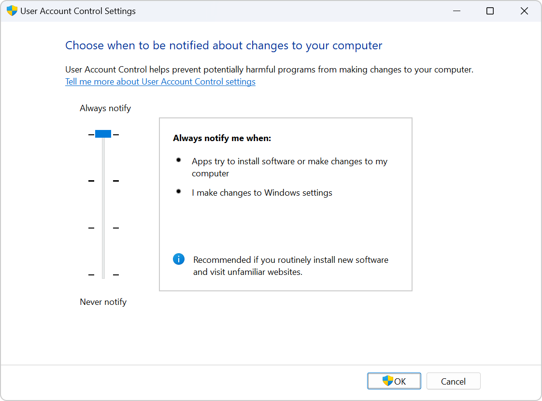Viewport: 542px width, 401px height.
Task: Click the blue information icon in description box
Action: (178, 259)
